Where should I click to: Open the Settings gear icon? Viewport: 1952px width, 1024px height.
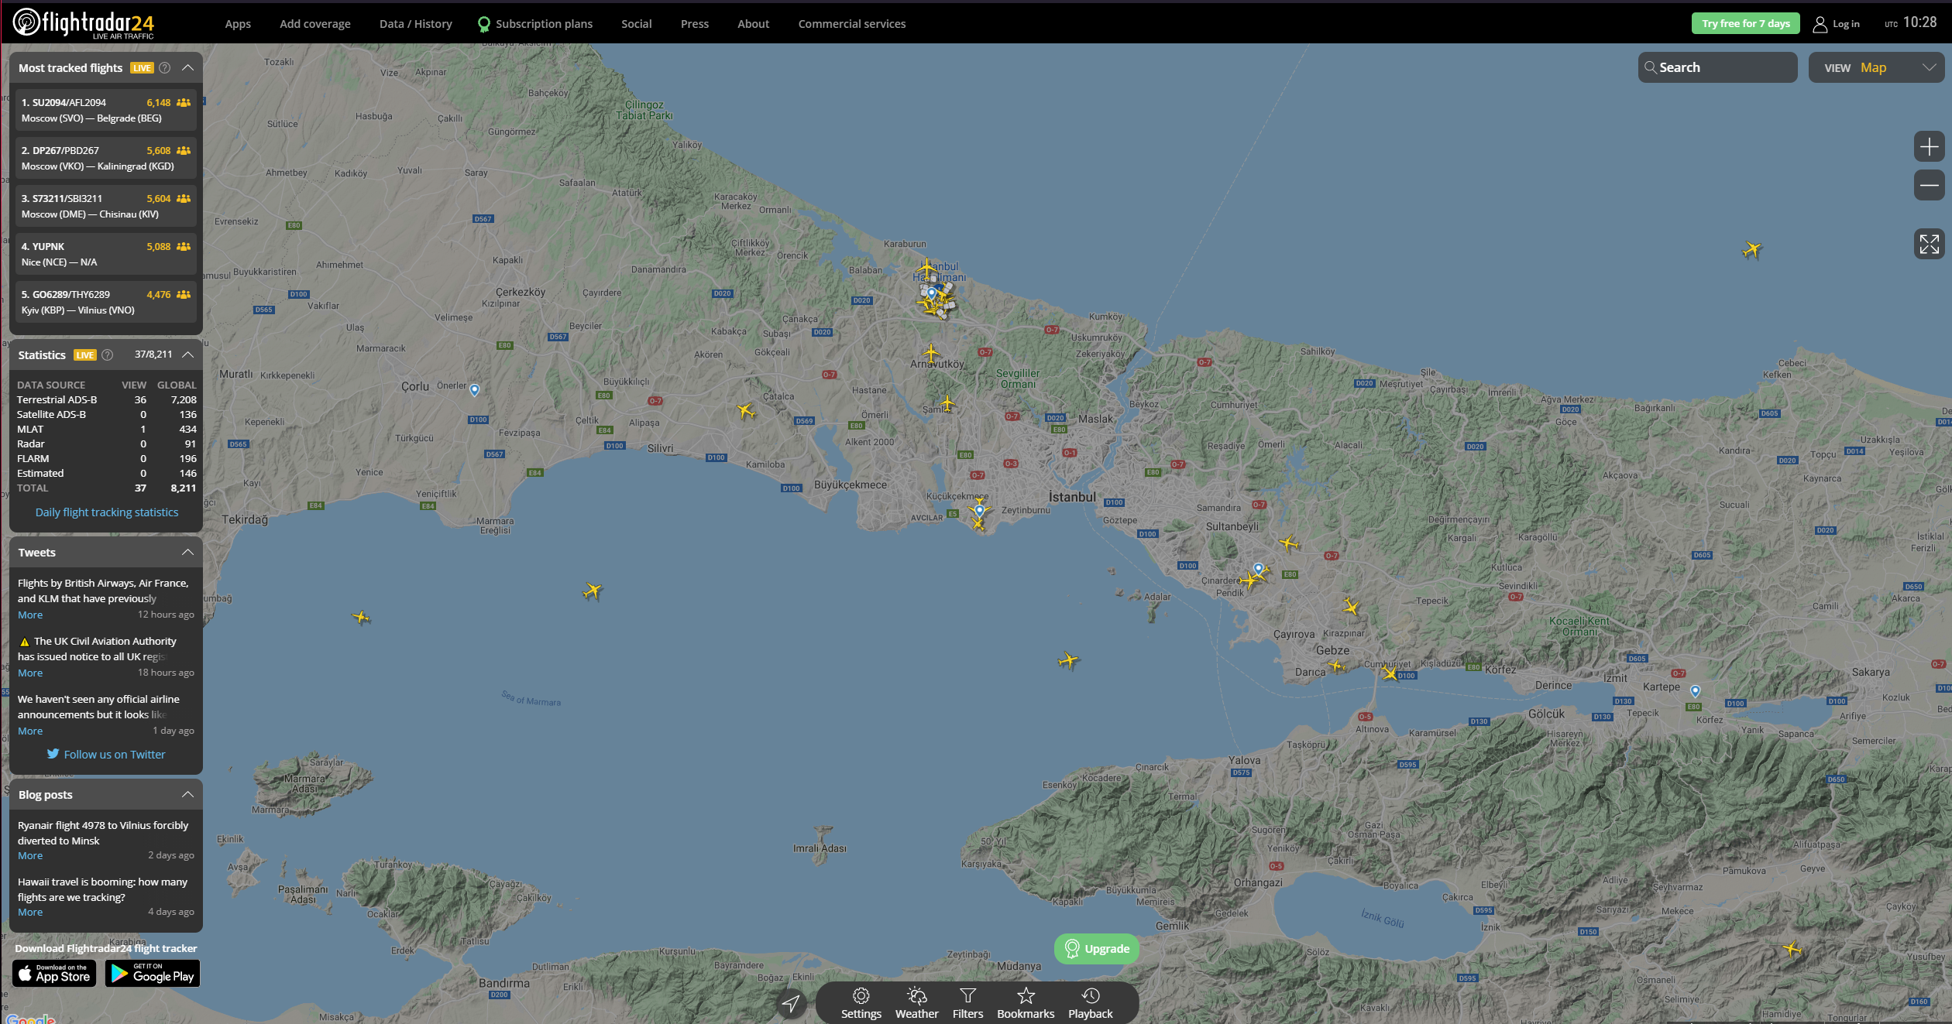coord(861,995)
